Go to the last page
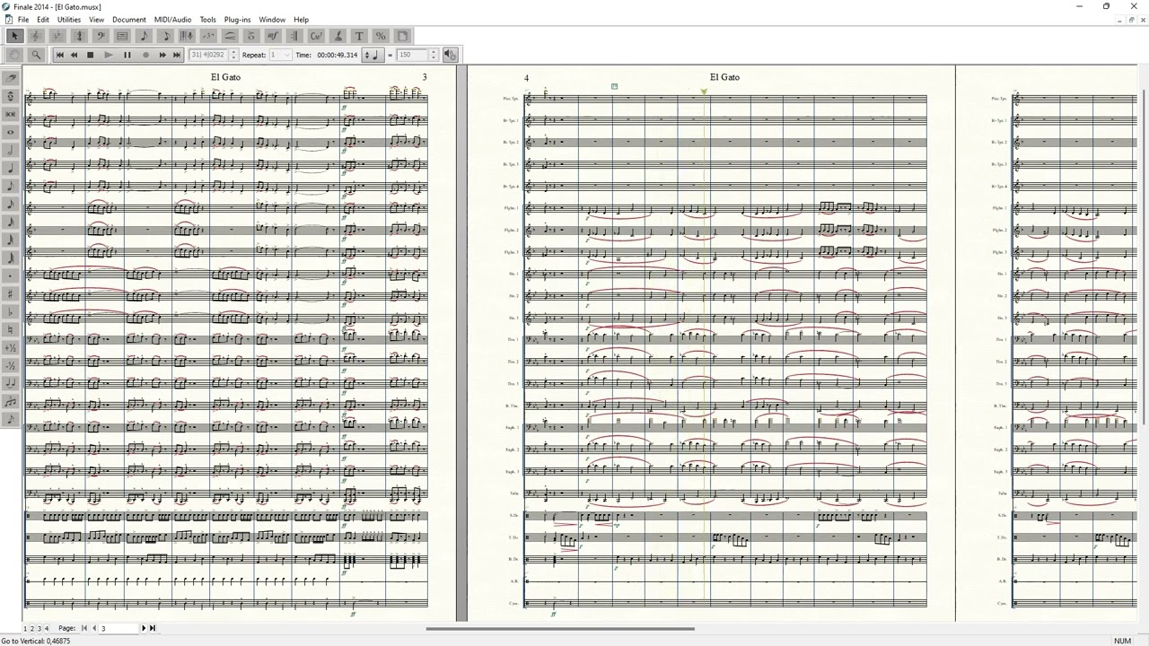Image resolution: width=1149 pixels, height=646 pixels. coord(152,628)
